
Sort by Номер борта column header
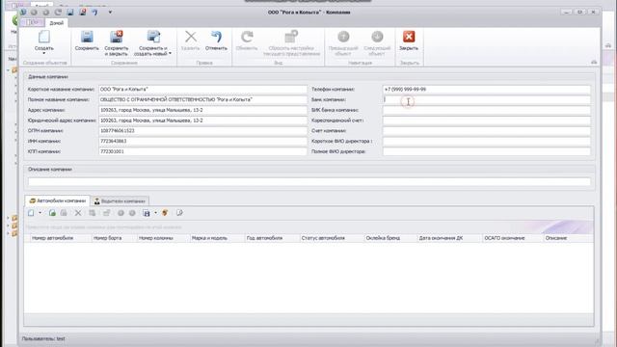(113, 238)
